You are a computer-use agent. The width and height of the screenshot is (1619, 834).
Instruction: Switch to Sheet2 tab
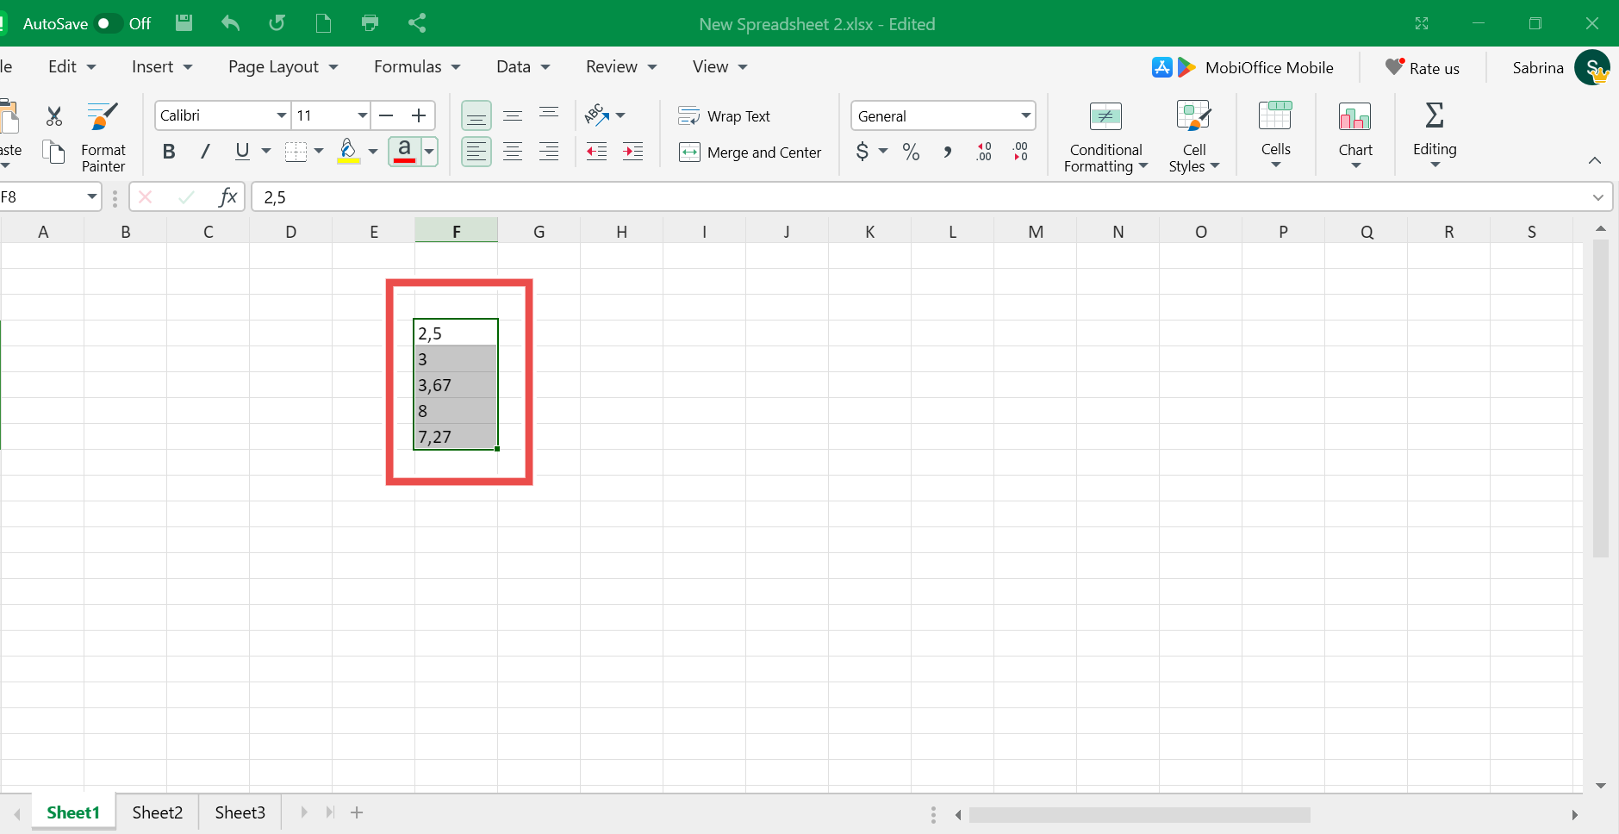(158, 812)
